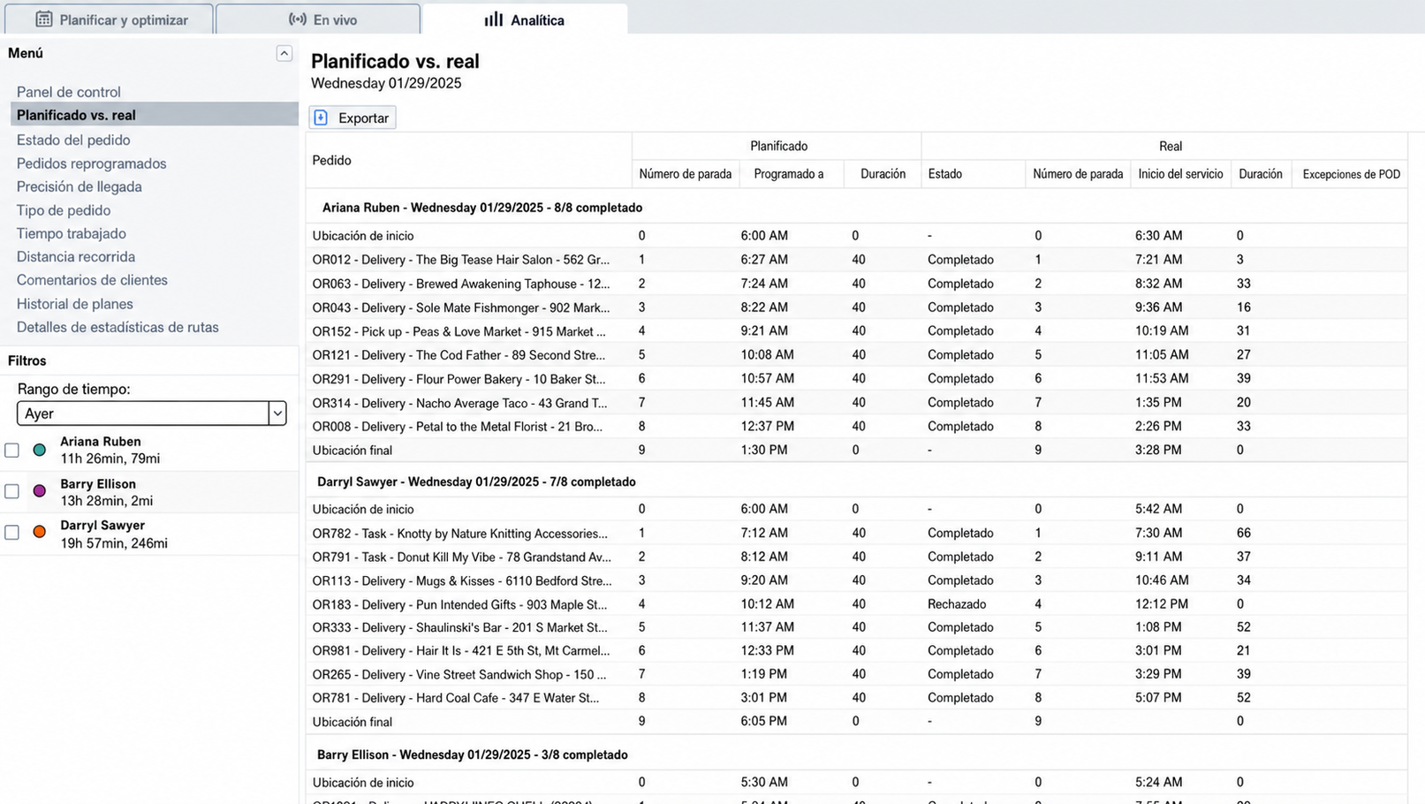Viewport: 1425px width, 804px height.
Task: Select Planificado vs. real menu item
Action: pos(155,115)
